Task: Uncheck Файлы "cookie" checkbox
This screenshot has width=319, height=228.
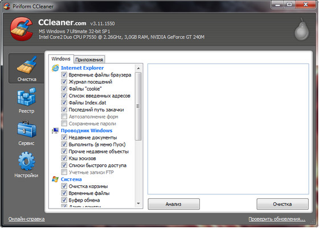Action: [64, 88]
